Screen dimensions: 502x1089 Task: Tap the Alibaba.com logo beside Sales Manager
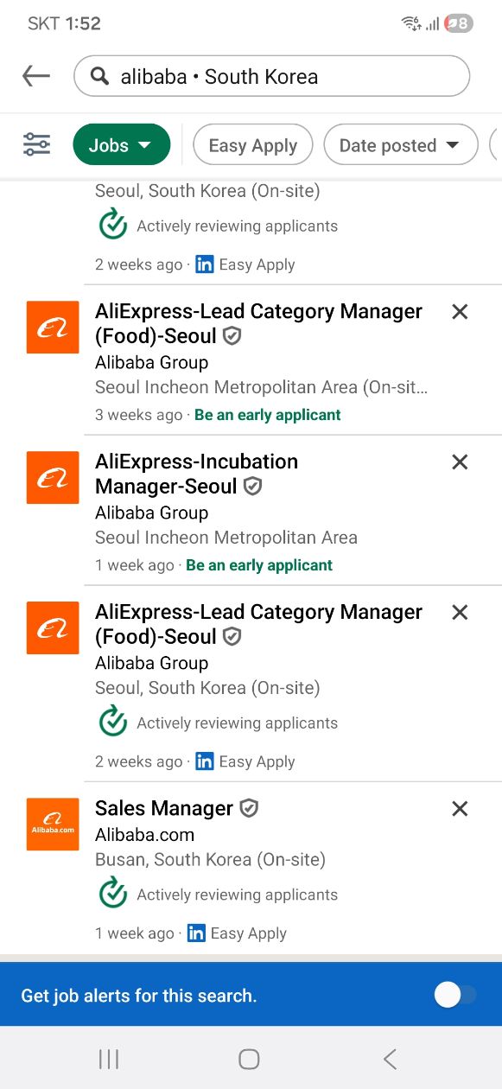click(52, 824)
